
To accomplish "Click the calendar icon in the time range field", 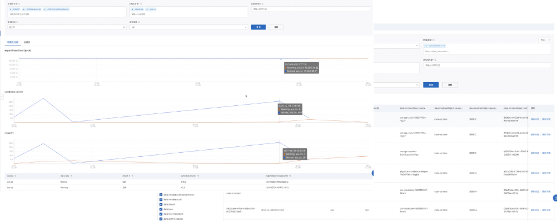I will click(x=124, y=27).
